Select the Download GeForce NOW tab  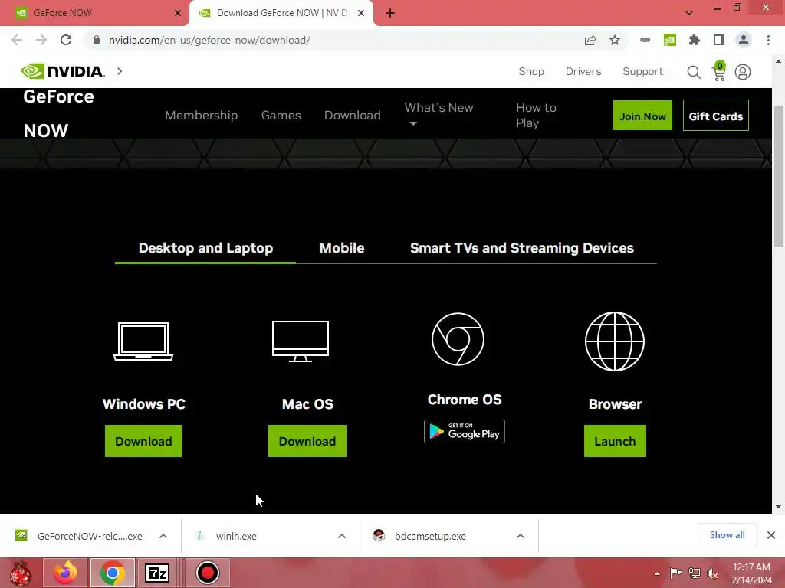tap(281, 13)
